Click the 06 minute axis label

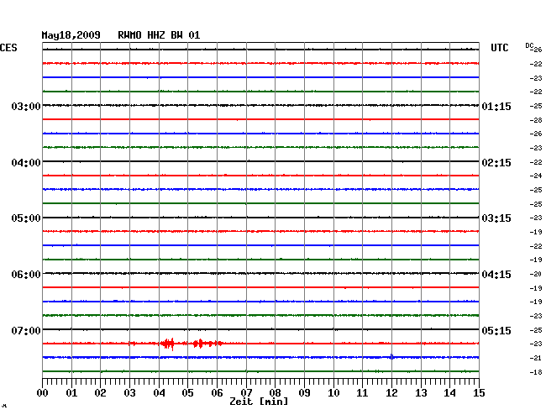tap(217, 392)
